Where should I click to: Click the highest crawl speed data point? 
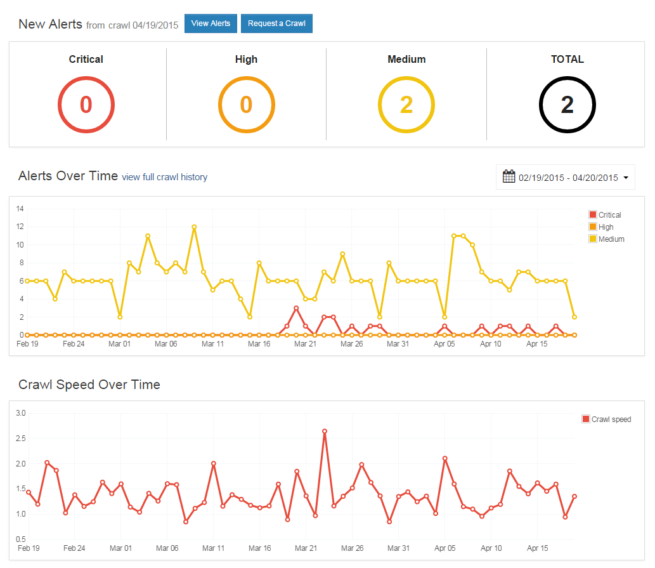click(x=325, y=431)
